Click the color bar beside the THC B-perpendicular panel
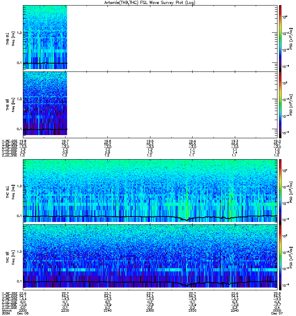 click(280, 192)
